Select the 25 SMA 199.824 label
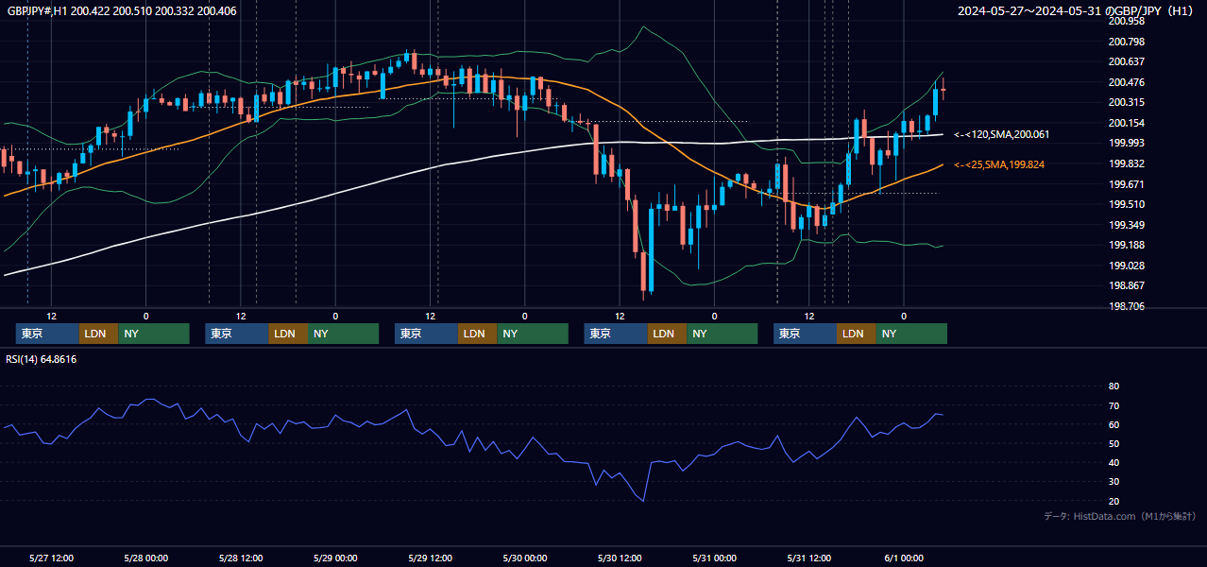 (999, 165)
